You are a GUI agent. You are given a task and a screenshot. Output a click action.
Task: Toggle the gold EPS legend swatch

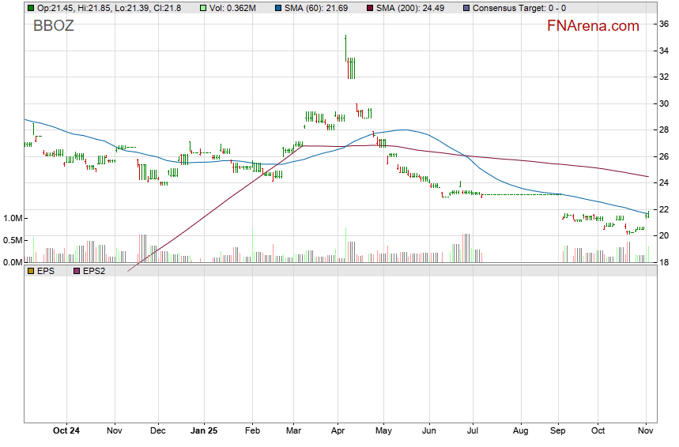point(31,270)
